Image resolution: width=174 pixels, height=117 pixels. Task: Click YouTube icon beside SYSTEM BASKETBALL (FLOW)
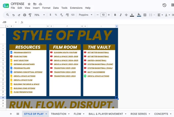(85, 64)
